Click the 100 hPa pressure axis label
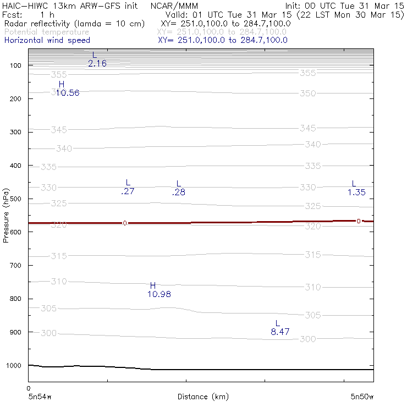This screenshot has height=407, width=407. pos(15,65)
